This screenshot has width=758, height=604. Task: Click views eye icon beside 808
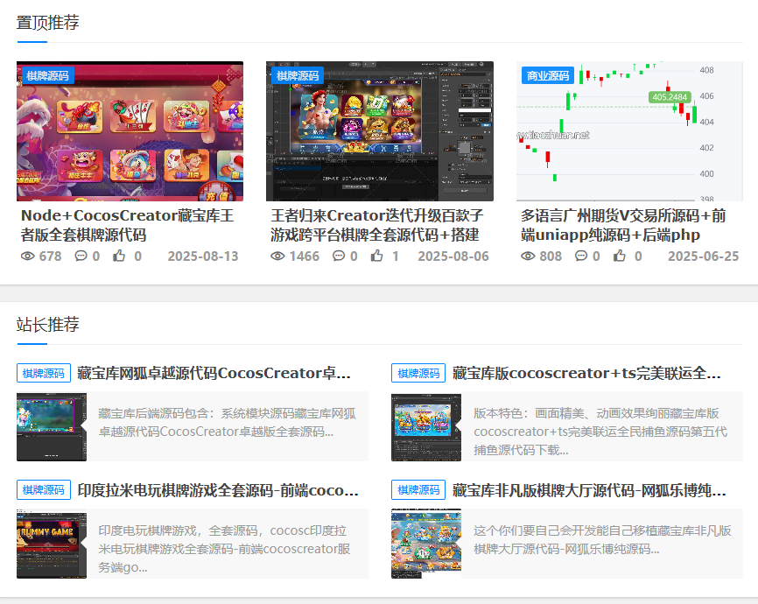pyautogui.click(x=528, y=256)
